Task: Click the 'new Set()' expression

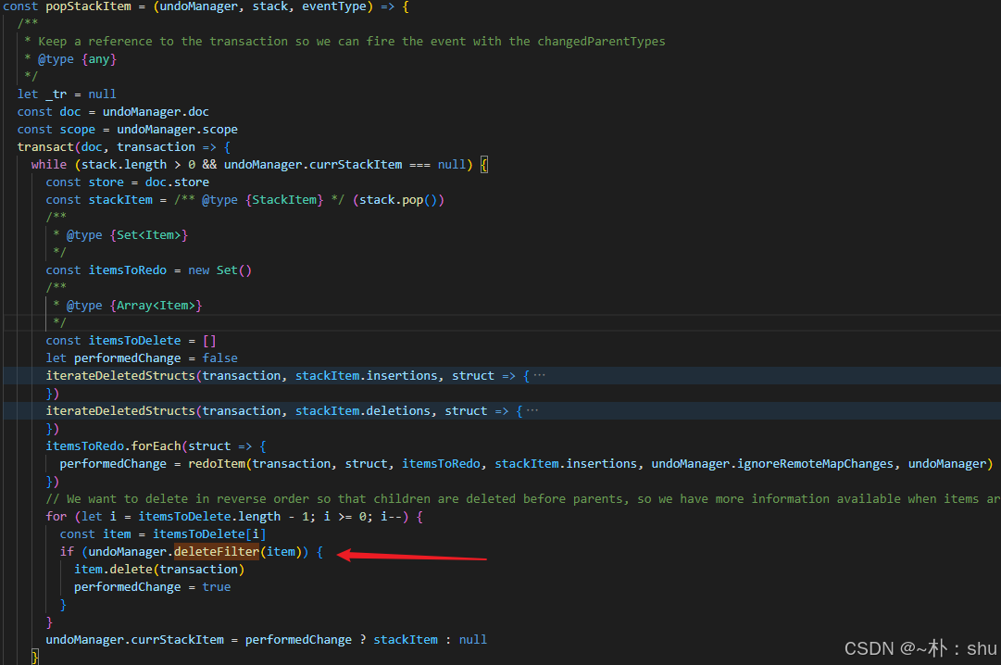Action: pyautogui.click(x=219, y=270)
